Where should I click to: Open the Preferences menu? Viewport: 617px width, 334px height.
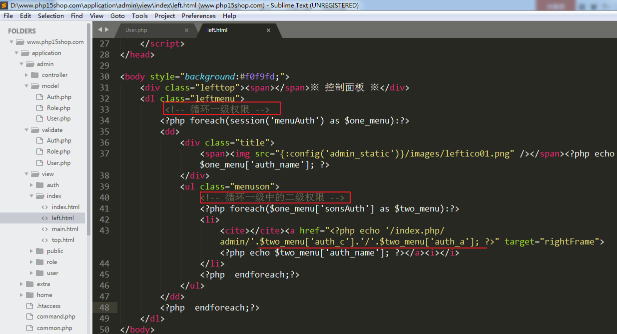coord(198,15)
